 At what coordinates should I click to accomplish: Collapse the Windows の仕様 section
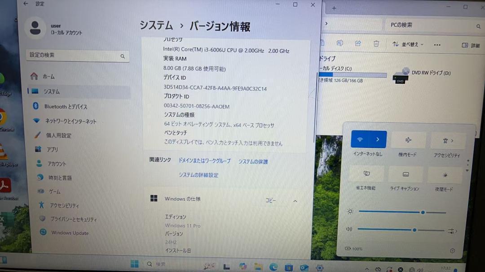(x=295, y=201)
